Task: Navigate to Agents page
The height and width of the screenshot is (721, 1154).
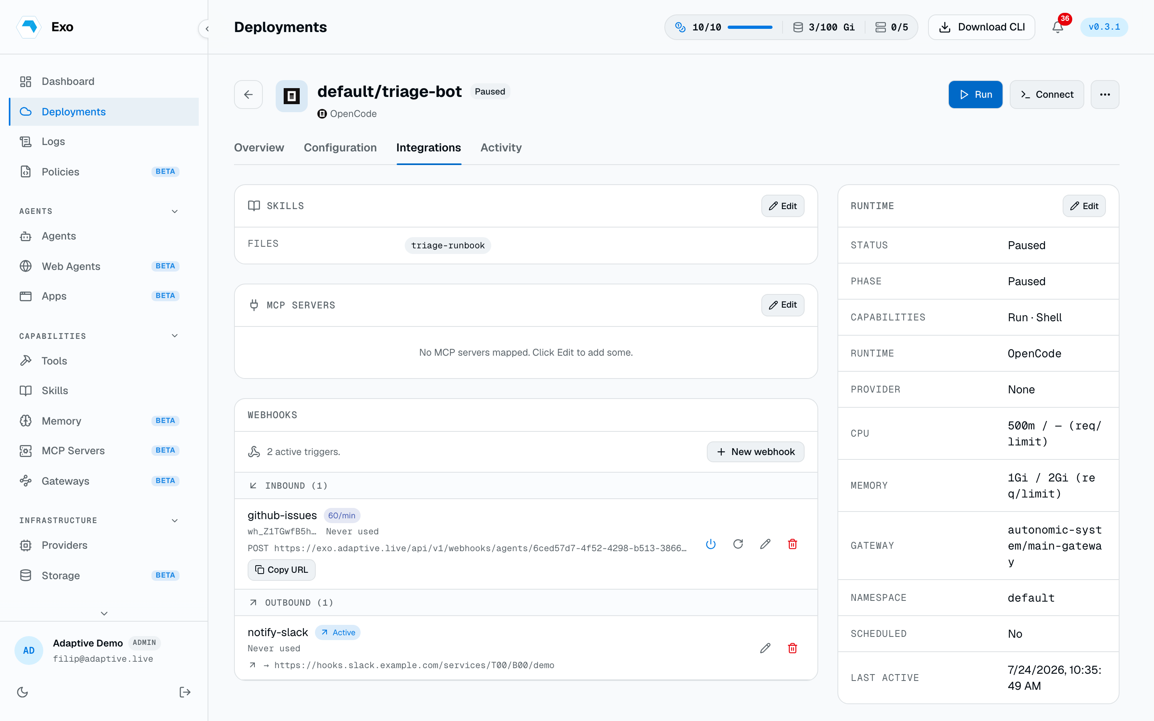Action: coord(104,236)
